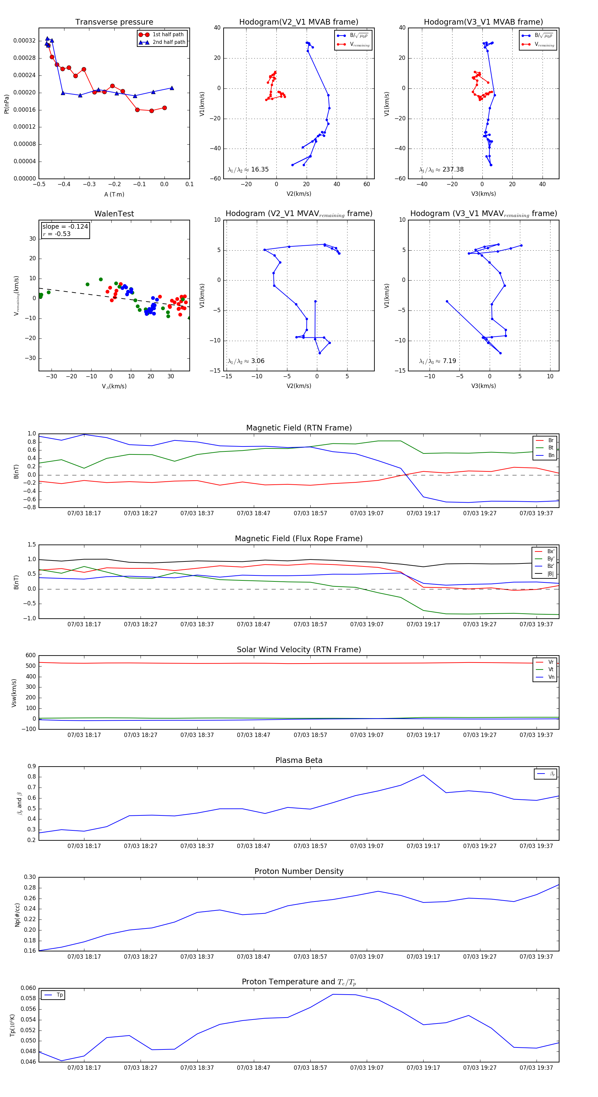Click the "0.00032" tick on Transverse pressure axis
The height and width of the screenshot is (1097, 598).
pyautogui.click(x=24, y=41)
